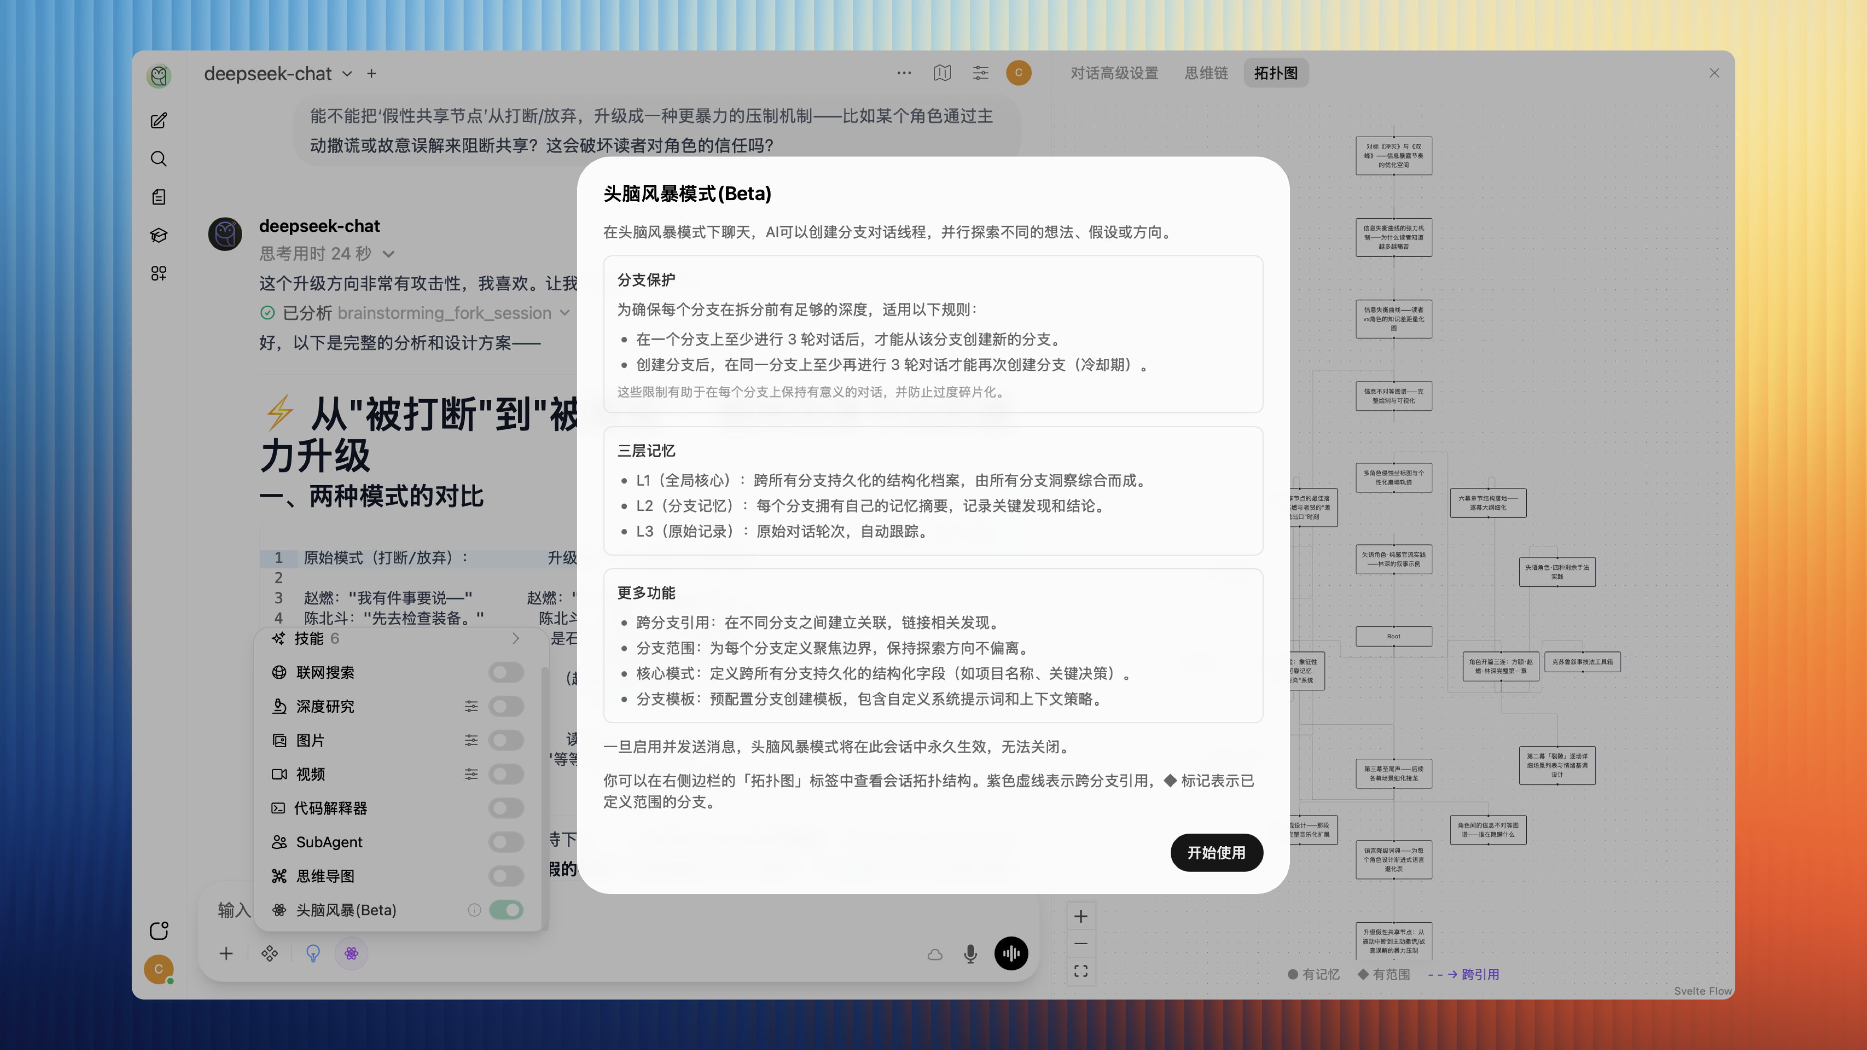Screen dimensions: 1867x1050
Task: Open 图片 settings sliders
Action: coord(471,740)
